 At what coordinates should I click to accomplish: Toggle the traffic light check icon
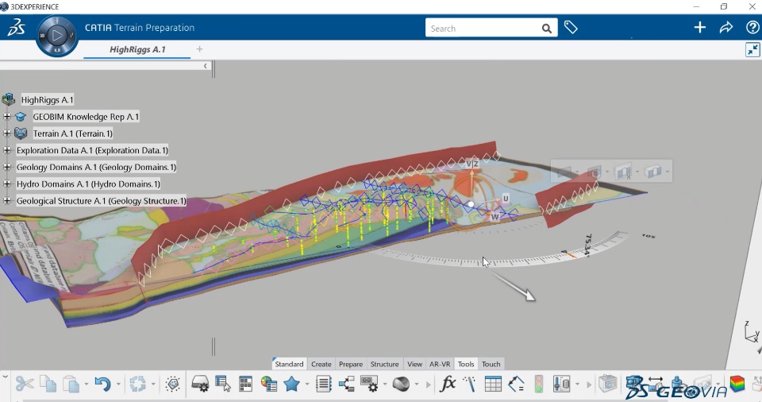pos(538,384)
